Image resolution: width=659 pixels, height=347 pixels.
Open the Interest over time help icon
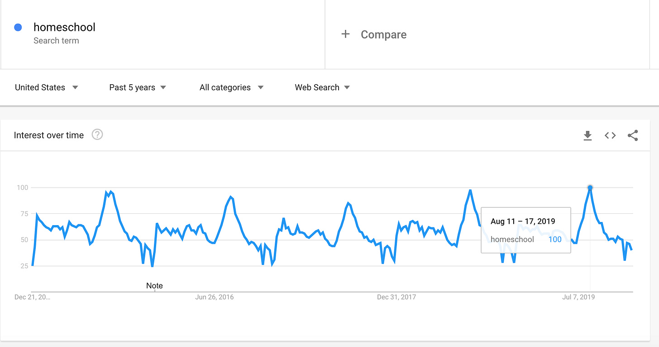[x=97, y=135]
